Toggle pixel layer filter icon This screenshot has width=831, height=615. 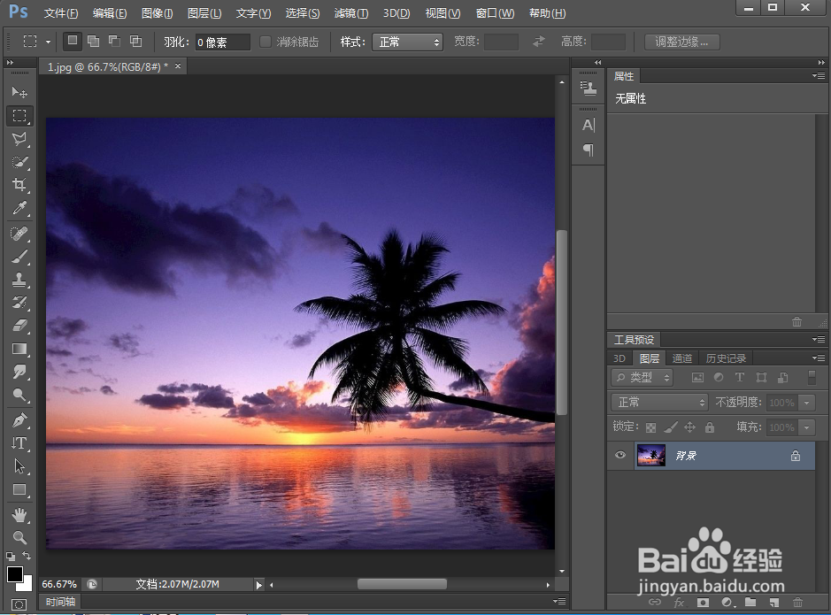(697, 377)
